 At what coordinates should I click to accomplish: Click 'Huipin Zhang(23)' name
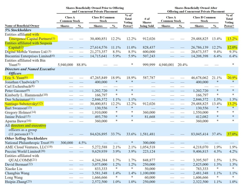18,182
